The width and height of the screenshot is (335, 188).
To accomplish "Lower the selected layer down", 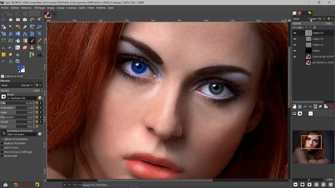I will coord(310,107).
